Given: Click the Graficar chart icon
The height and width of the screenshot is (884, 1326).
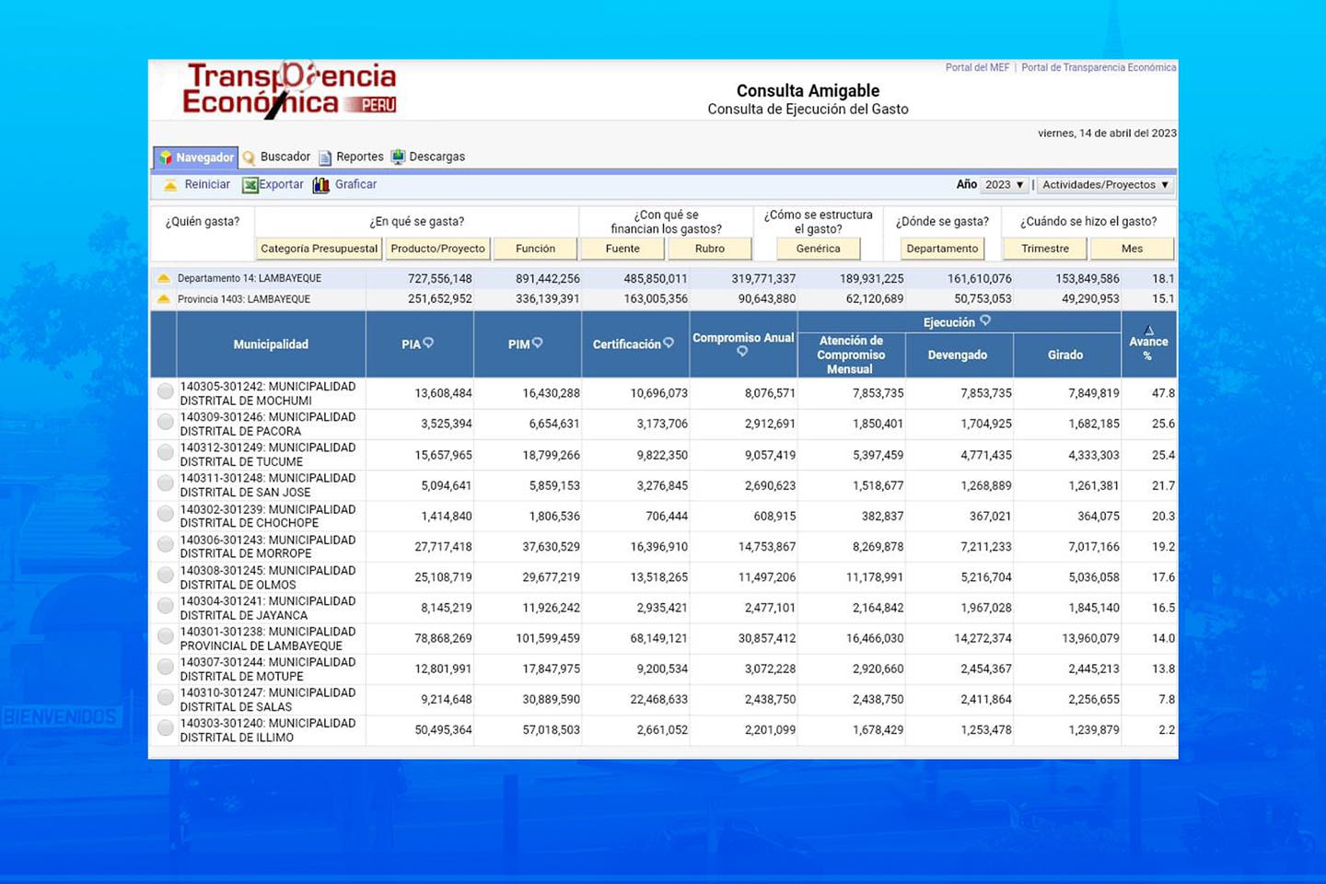Looking at the screenshot, I should click(321, 185).
